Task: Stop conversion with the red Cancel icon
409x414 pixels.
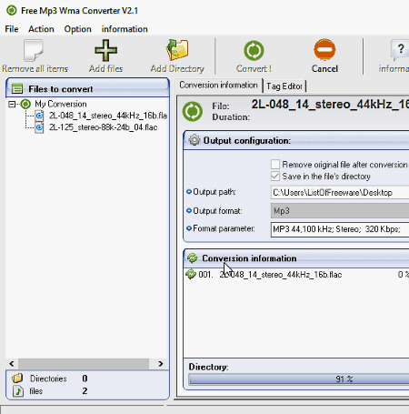Action: click(324, 49)
